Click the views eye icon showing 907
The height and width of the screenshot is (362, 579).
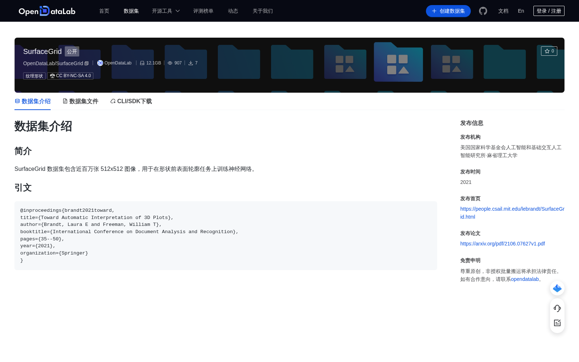(x=170, y=63)
